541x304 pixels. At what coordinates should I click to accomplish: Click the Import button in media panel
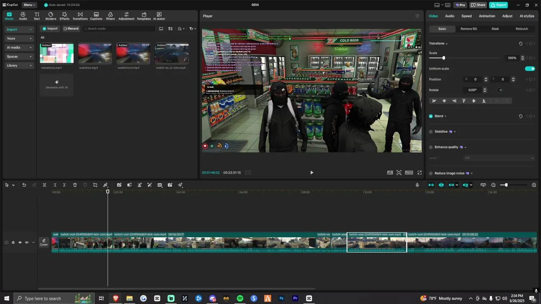click(x=50, y=29)
